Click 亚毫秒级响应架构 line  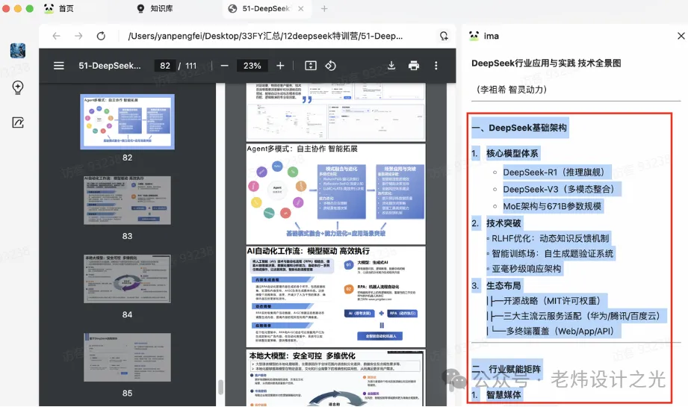click(526, 269)
